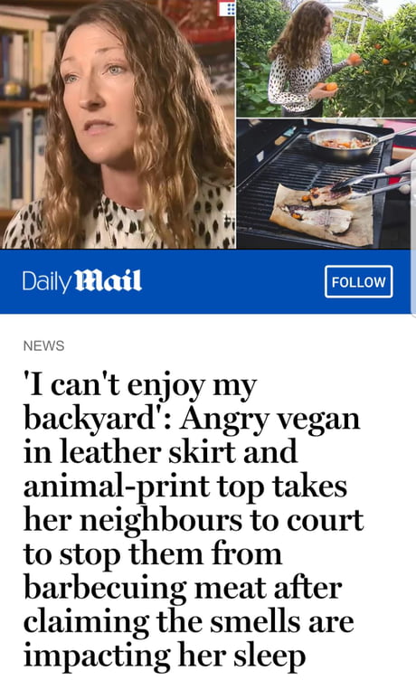Open the barbecue grill photo
This screenshot has height=690, width=416.
pos(326,184)
